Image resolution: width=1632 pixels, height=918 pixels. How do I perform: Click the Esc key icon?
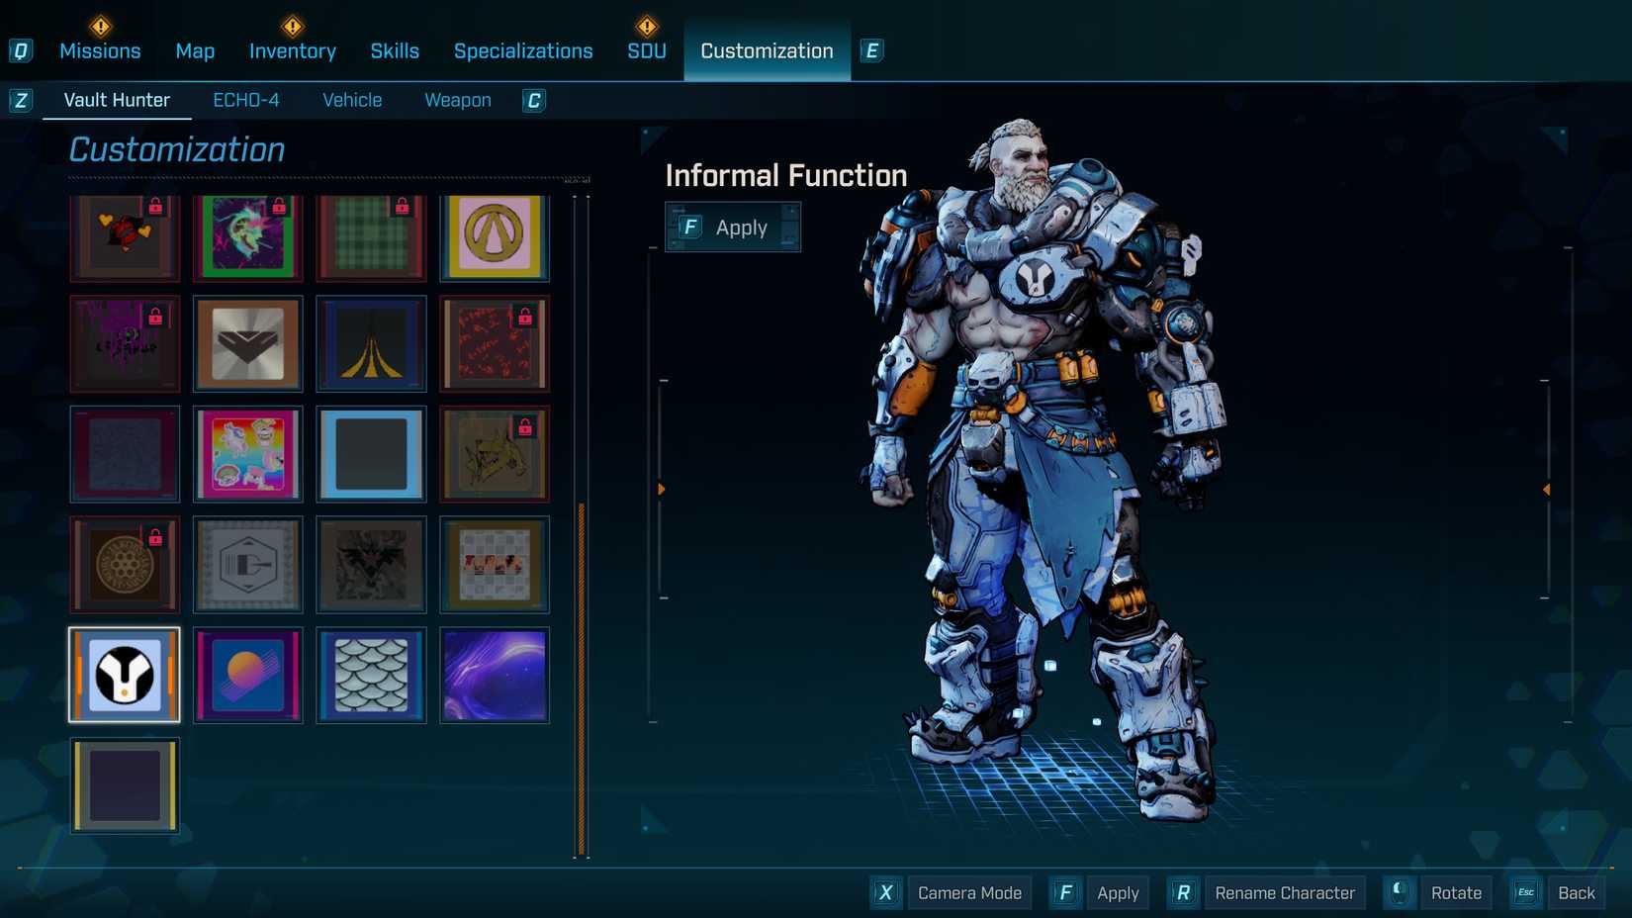pyautogui.click(x=1526, y=893)
